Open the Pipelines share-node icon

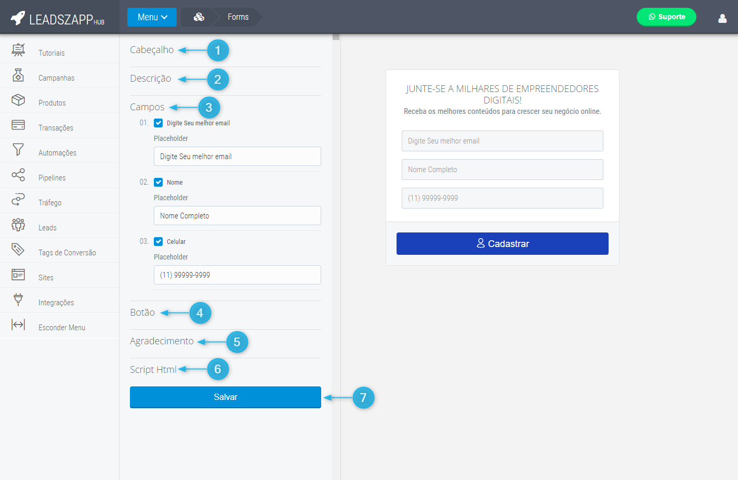(x=18, y=175)
